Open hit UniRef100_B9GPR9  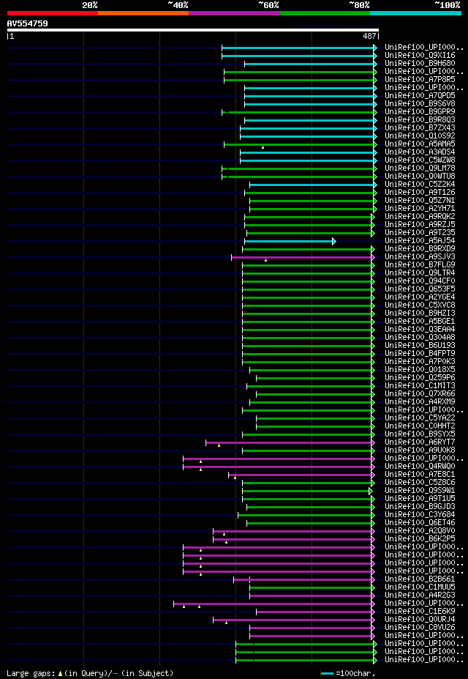point(420,112)
